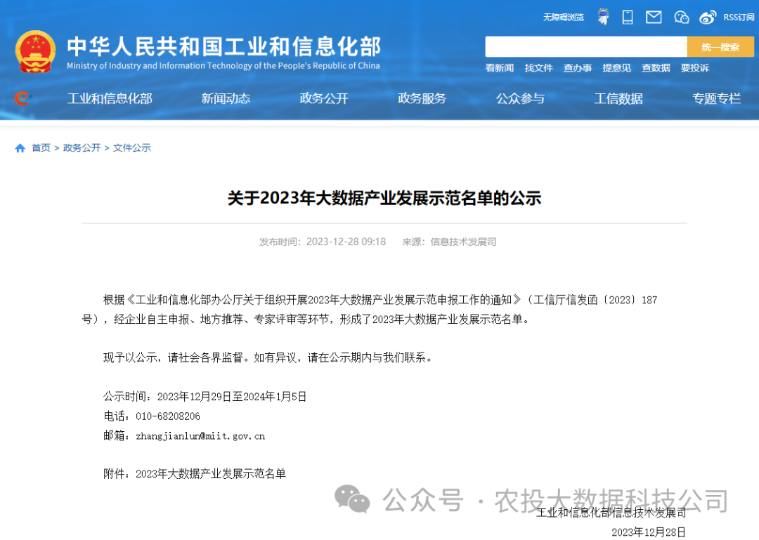Open attachment 2023年大数据产业发展示范名单
The width and height of the screenshot is (759, 540).
211,474
